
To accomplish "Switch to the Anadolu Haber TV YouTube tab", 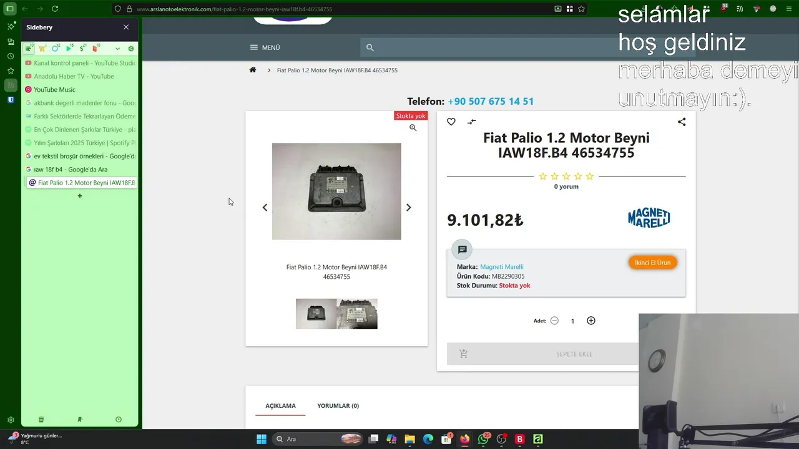I will (79, 76).
